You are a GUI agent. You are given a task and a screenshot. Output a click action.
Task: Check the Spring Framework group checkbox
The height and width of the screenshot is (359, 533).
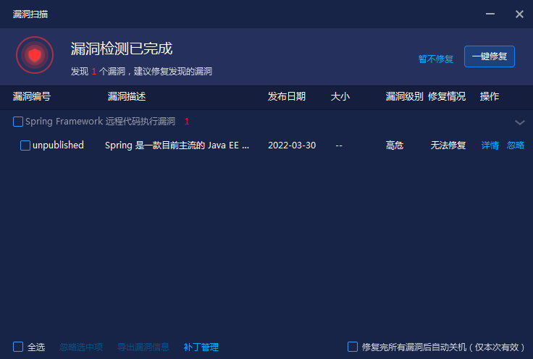pos(18,122)
